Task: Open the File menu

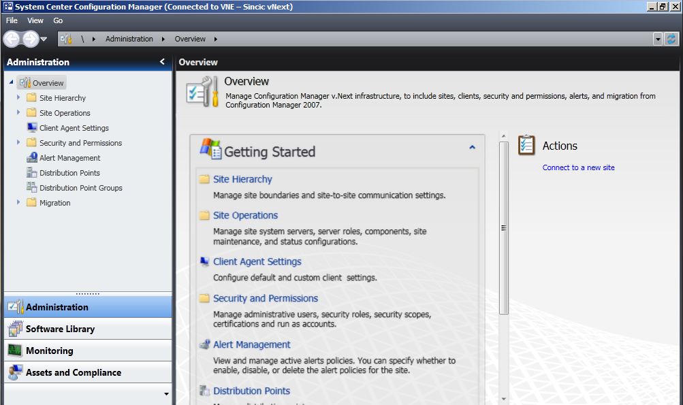Action: click(12, 20)
